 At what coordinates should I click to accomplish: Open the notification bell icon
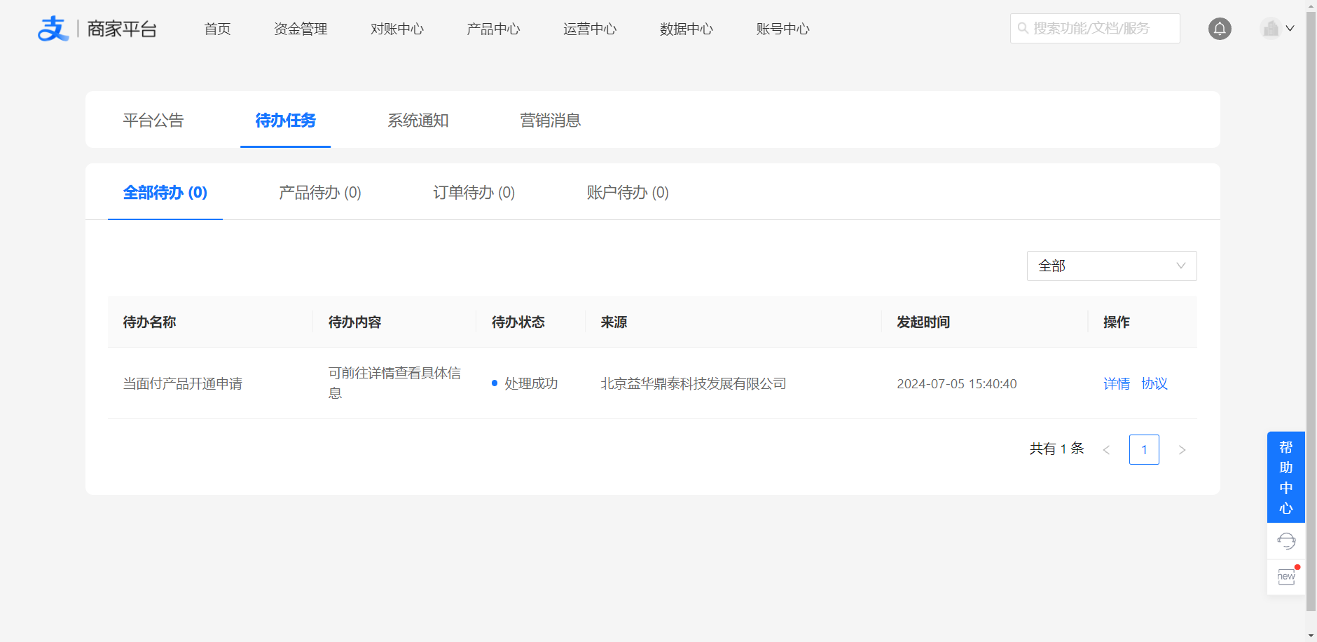1220,29
